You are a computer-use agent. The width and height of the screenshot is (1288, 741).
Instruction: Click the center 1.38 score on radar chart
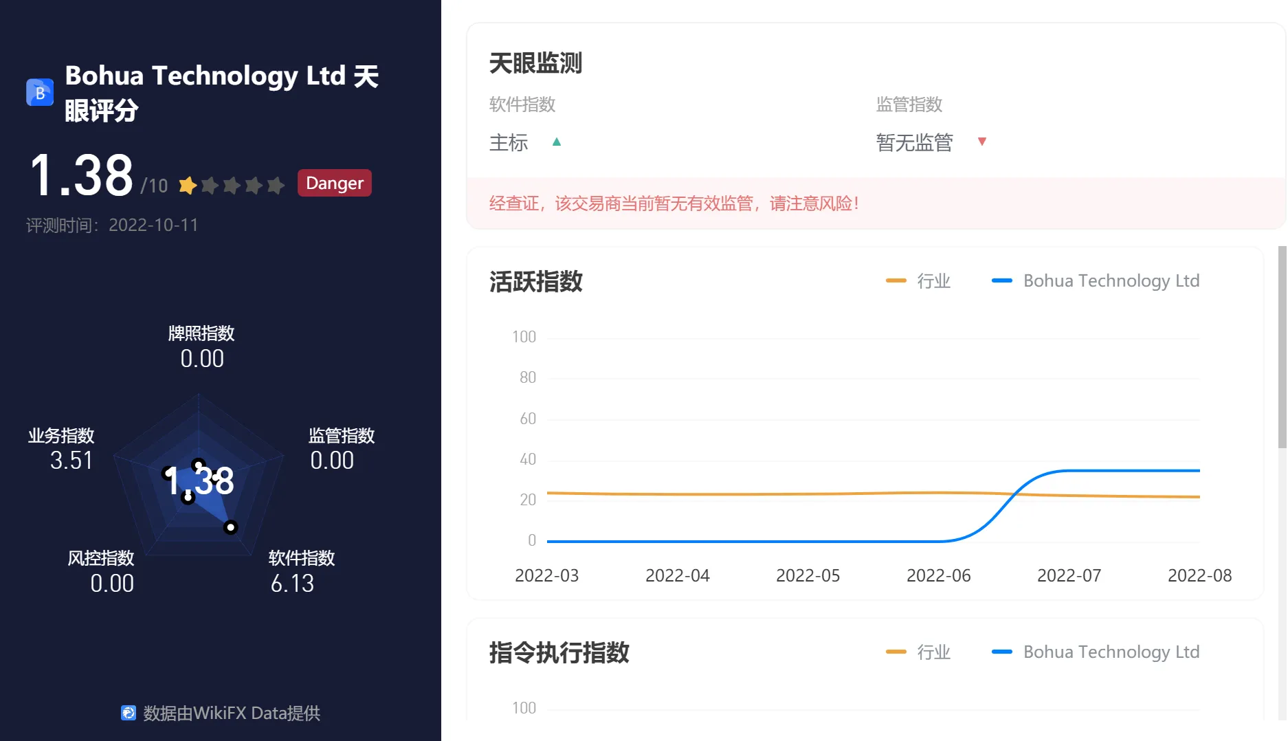[199, 480]
